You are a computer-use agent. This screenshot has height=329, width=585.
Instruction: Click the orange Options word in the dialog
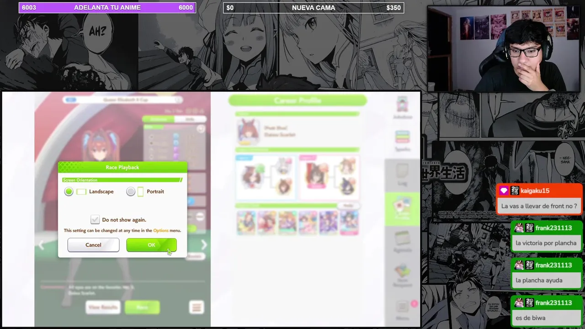pyautogui.click(x=161, y=231)
